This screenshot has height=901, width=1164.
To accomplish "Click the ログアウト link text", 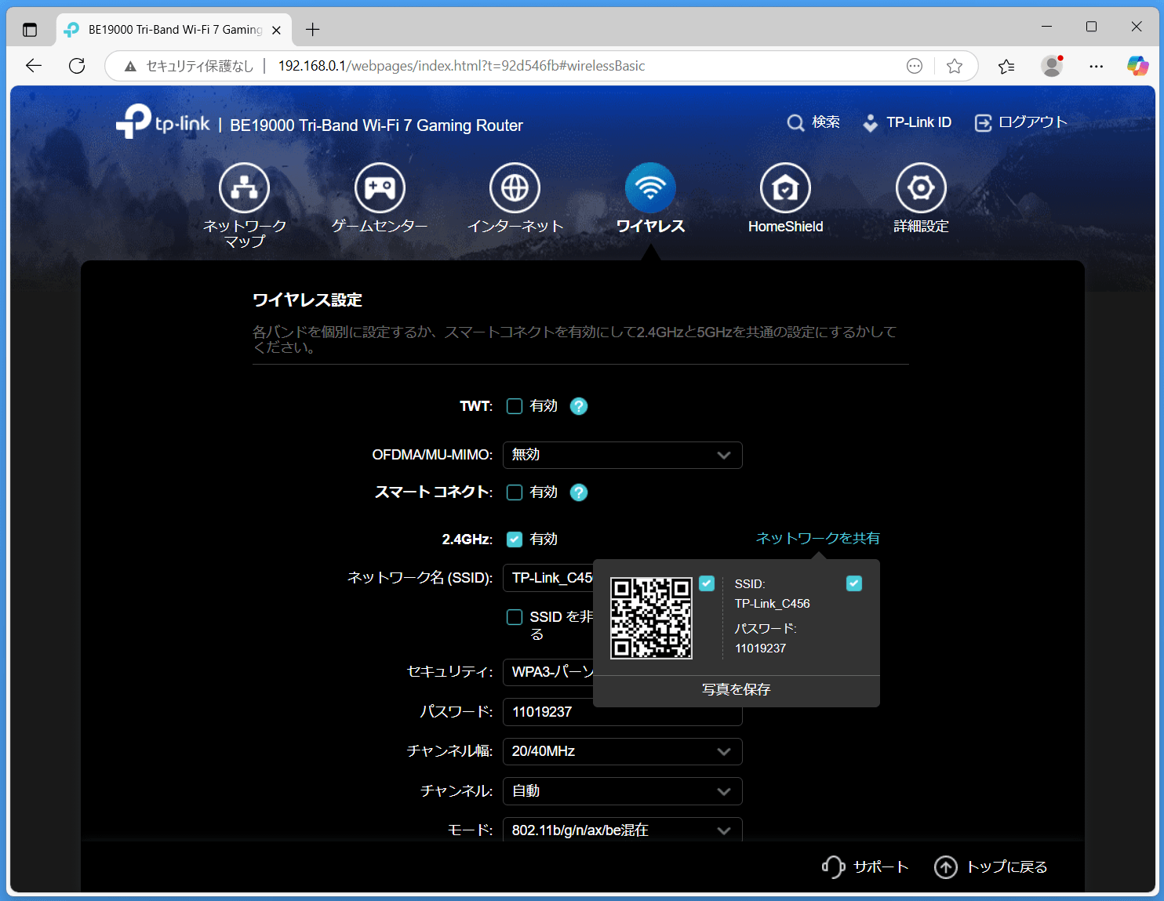I will tap(1032, 122).
